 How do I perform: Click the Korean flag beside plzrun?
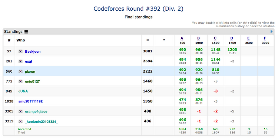tap(20, 72)
